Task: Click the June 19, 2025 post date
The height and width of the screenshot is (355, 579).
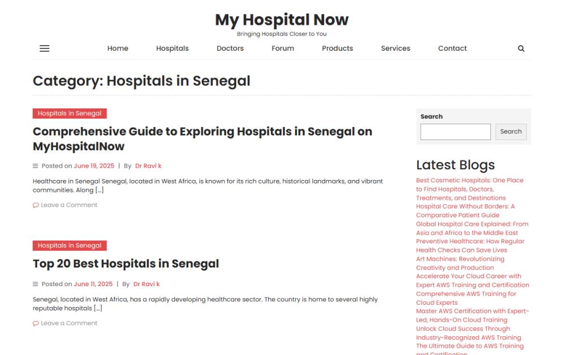Action: (94, 166)
